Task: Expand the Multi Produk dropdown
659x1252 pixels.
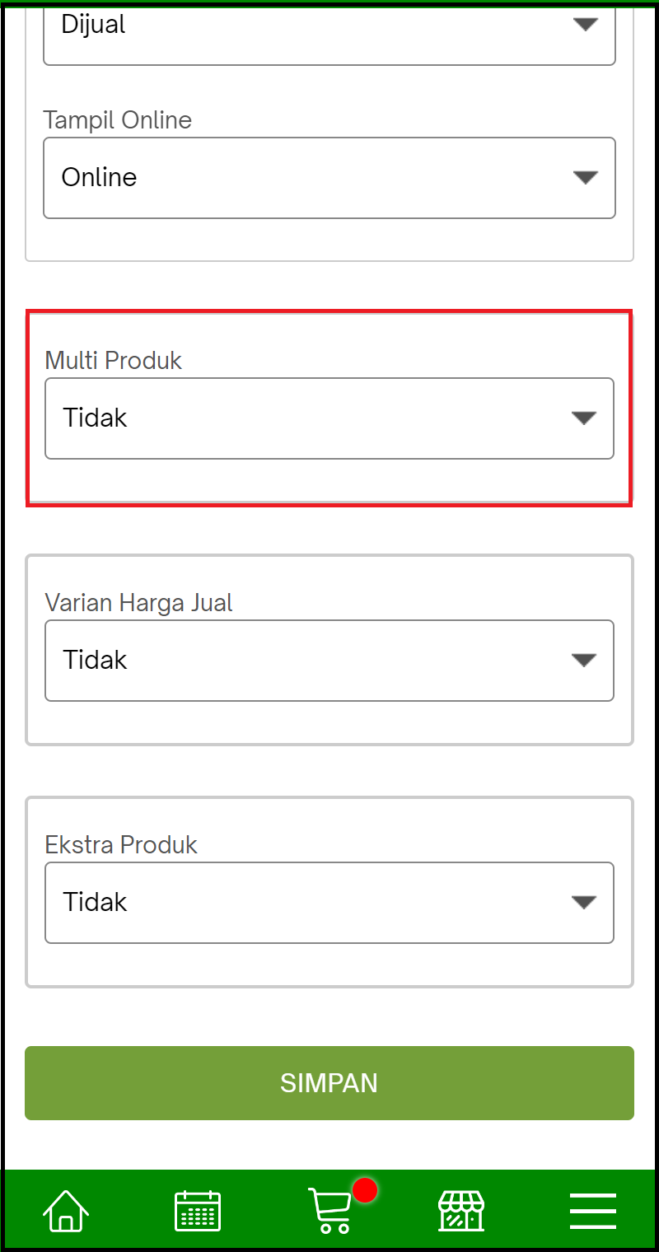Action: tap(329, 418)
